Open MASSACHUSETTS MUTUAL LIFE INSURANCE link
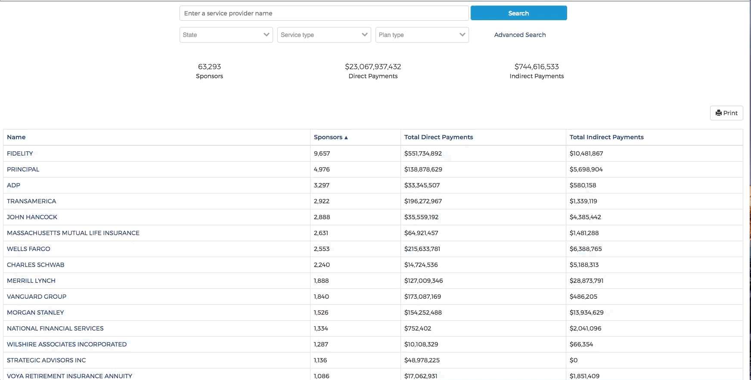751x380 pixels. [x=73, y=233]
